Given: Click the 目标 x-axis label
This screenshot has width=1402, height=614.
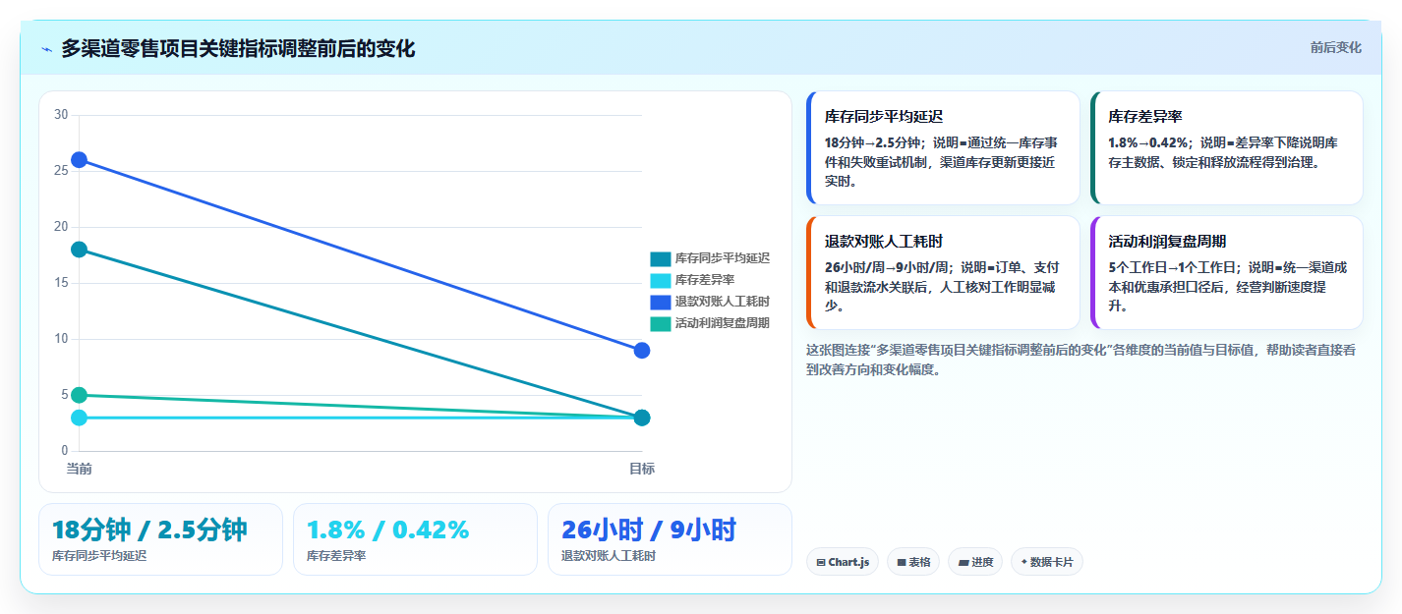Looking at the screenshot, I should click(x=642, y=469).
